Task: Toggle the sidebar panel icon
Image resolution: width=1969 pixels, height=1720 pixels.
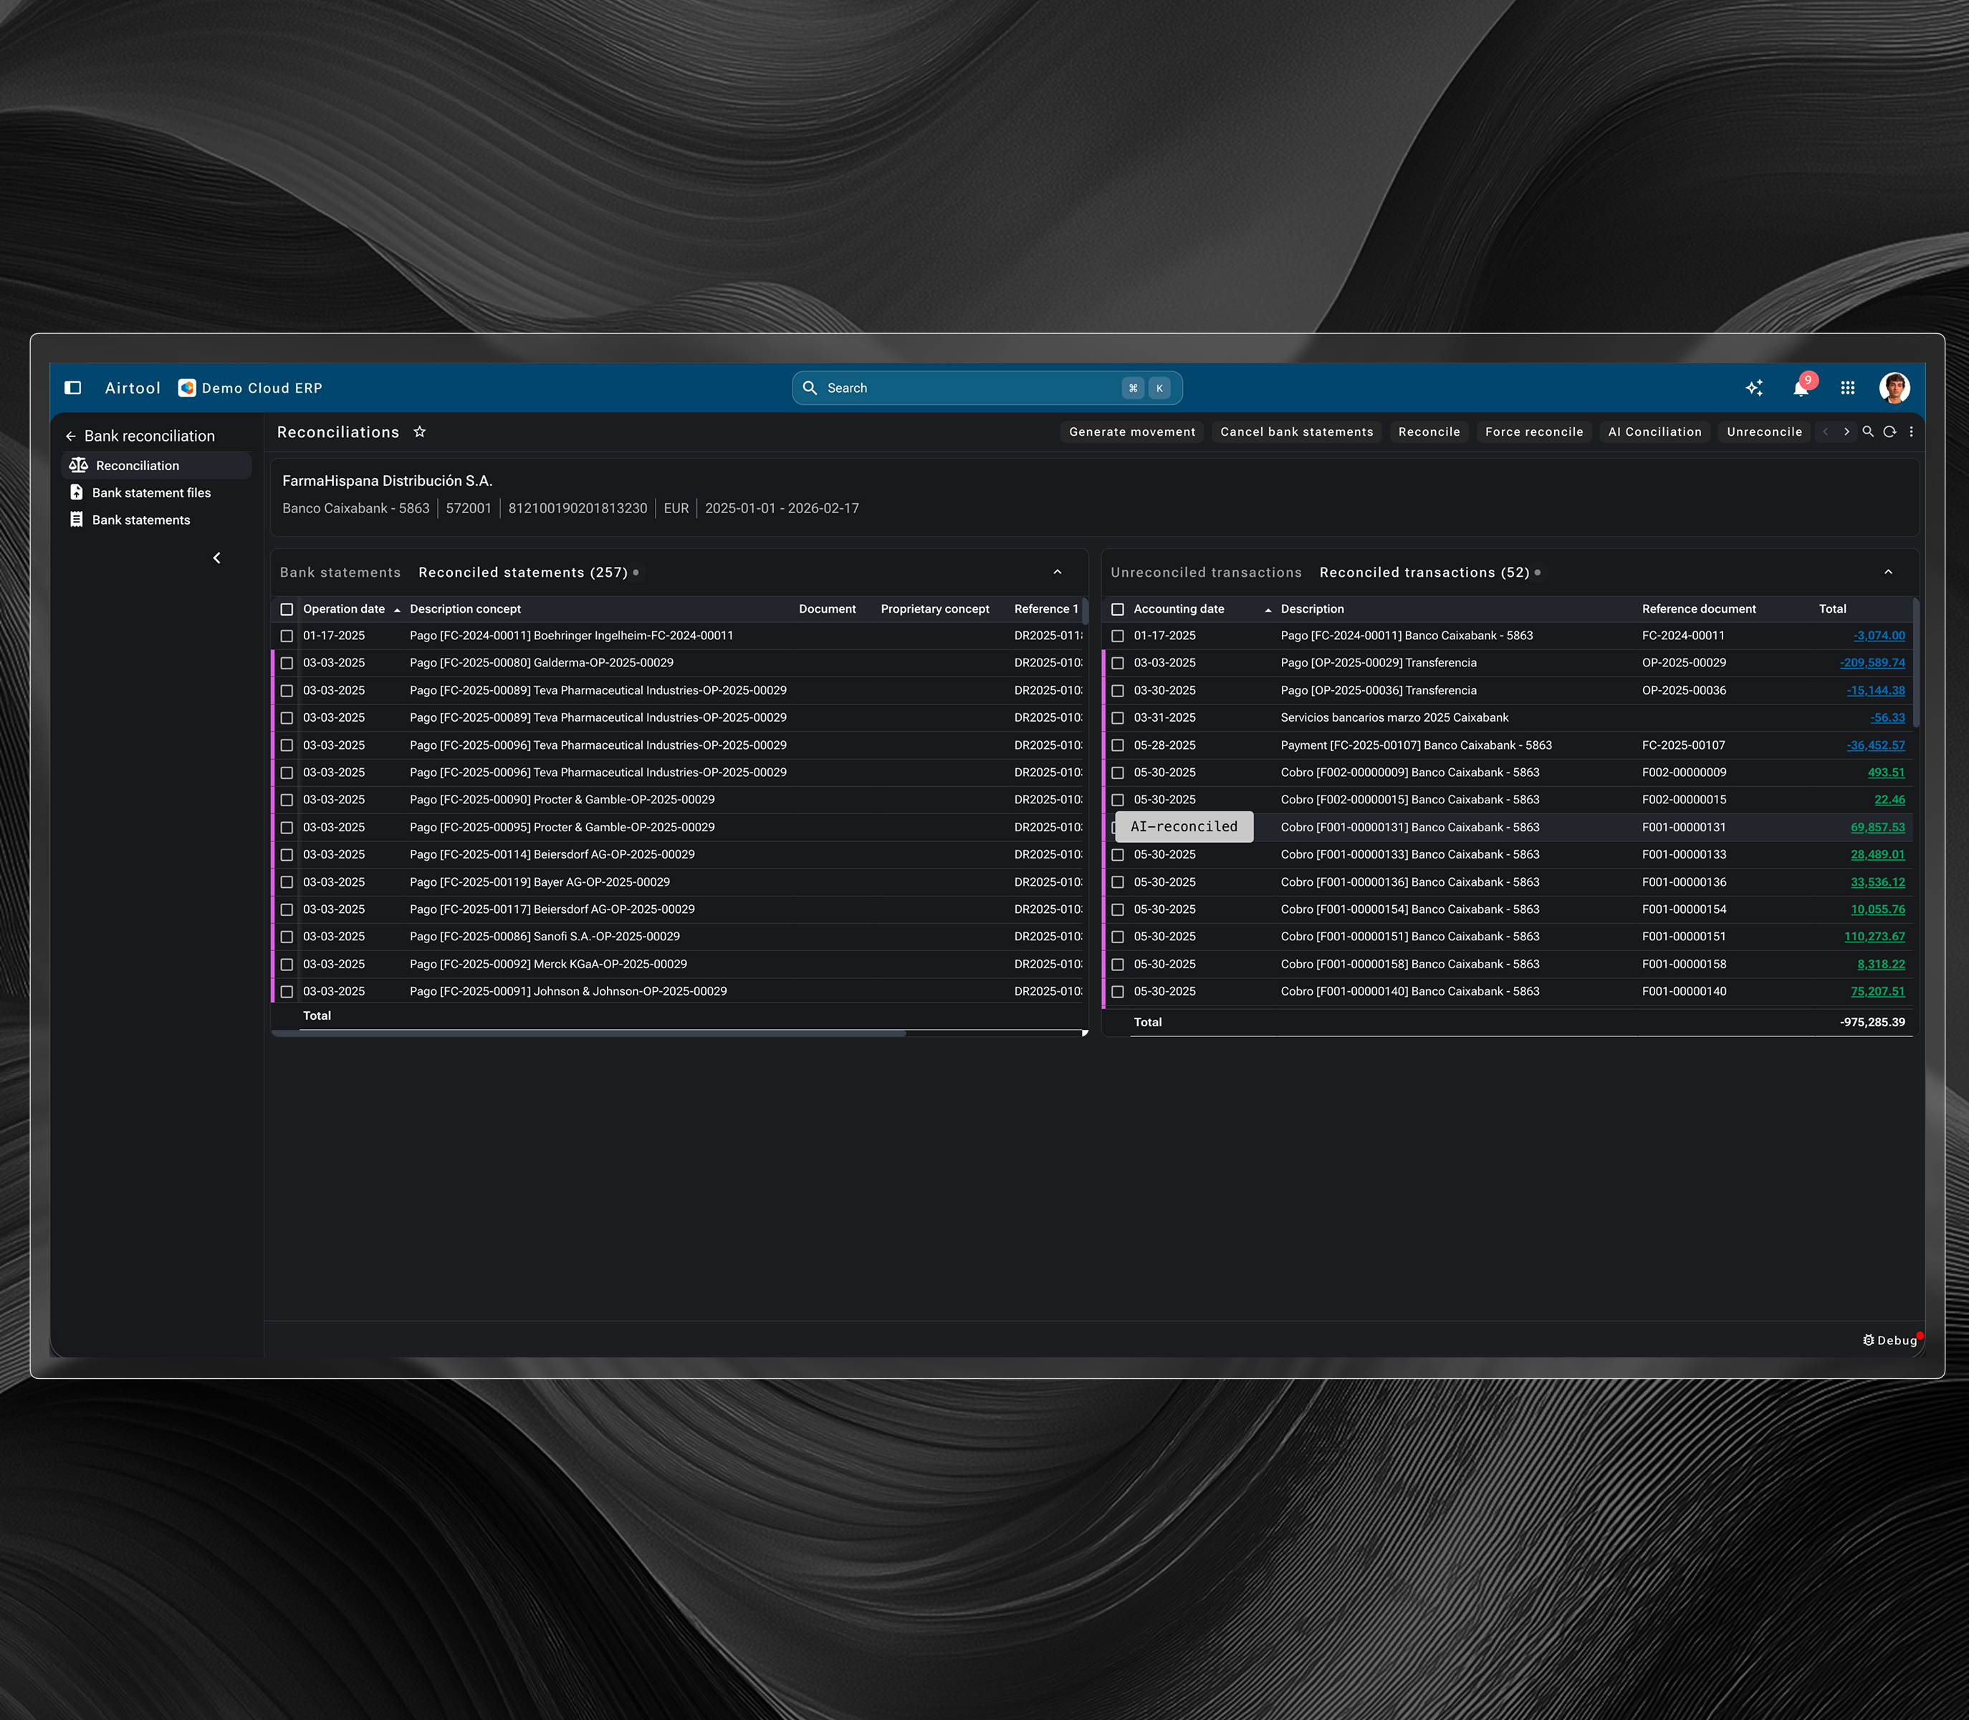Action: pos(73,388)
